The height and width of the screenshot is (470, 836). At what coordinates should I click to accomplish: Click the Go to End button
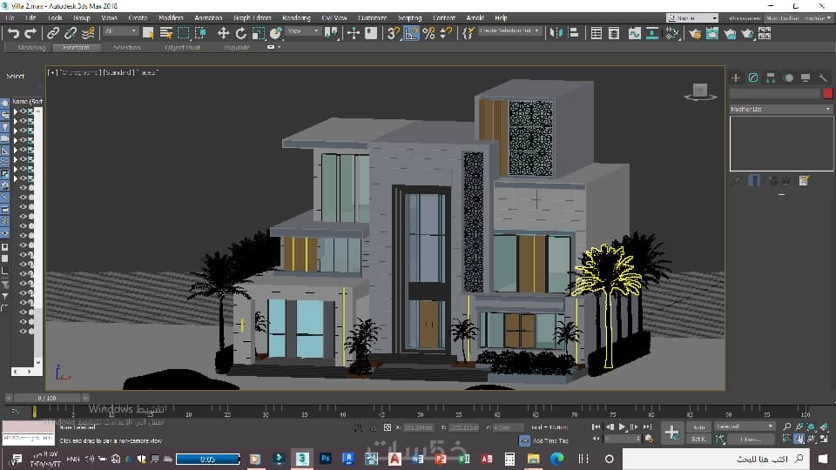647,426
